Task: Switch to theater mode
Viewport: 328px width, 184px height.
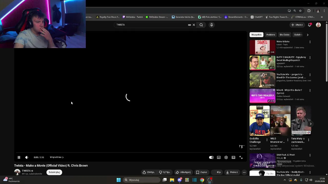Action: [x=233, y=157]
